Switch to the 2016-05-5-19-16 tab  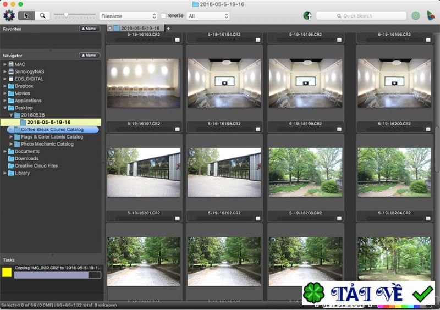pos(140,28)
